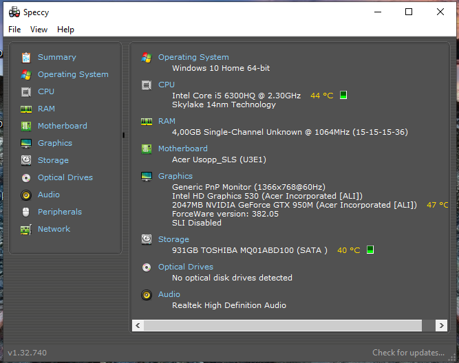Screen dimensions: 459x363
Task: Open Audio section via speaker icon
Action: (26, 195)
